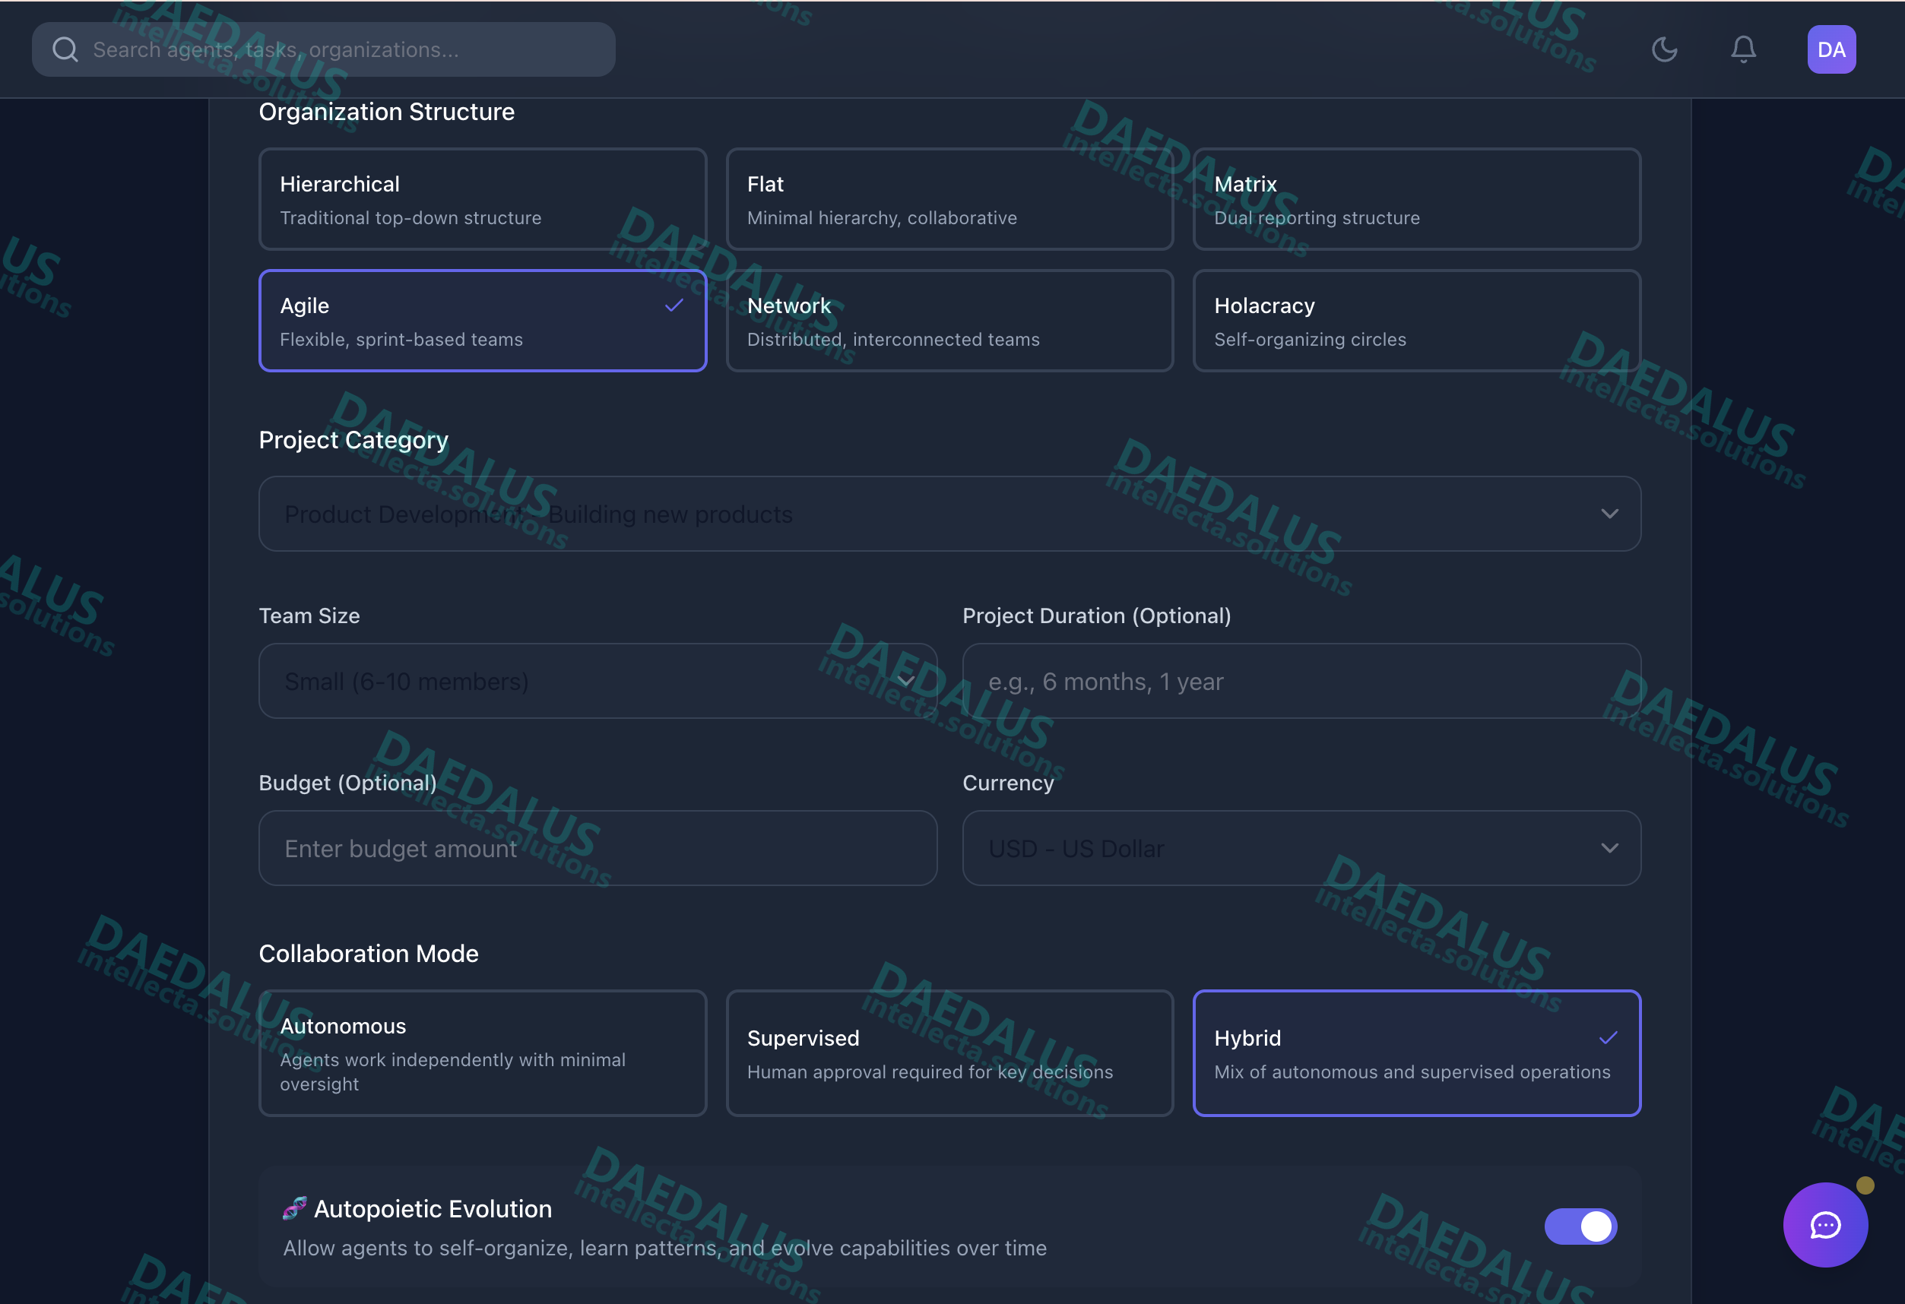This screenshot has width=1905, height=1304.
Task: Click the Budget amount input field
Action: (597, 848)
